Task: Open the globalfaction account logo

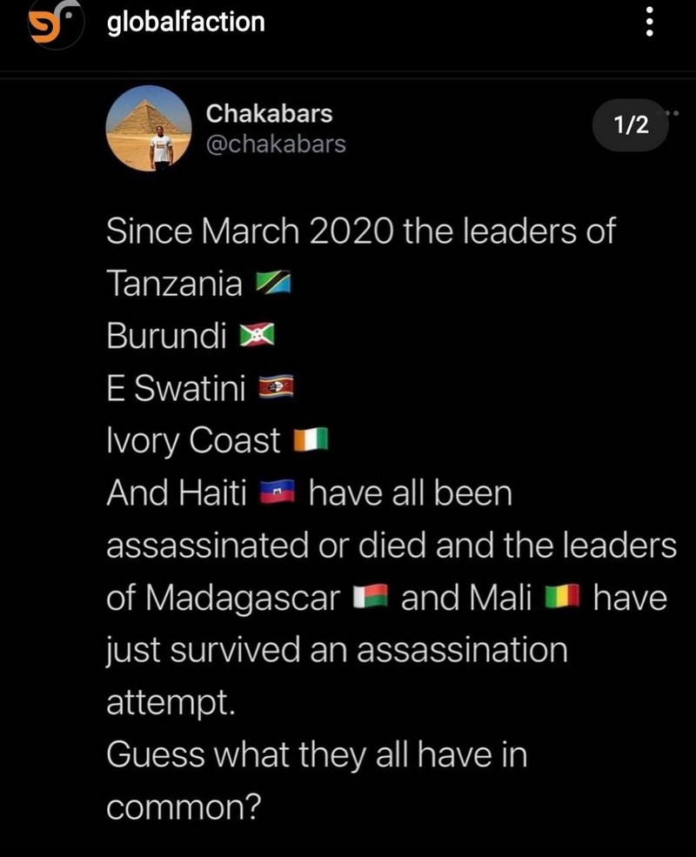Action: (x=50, y=24)
